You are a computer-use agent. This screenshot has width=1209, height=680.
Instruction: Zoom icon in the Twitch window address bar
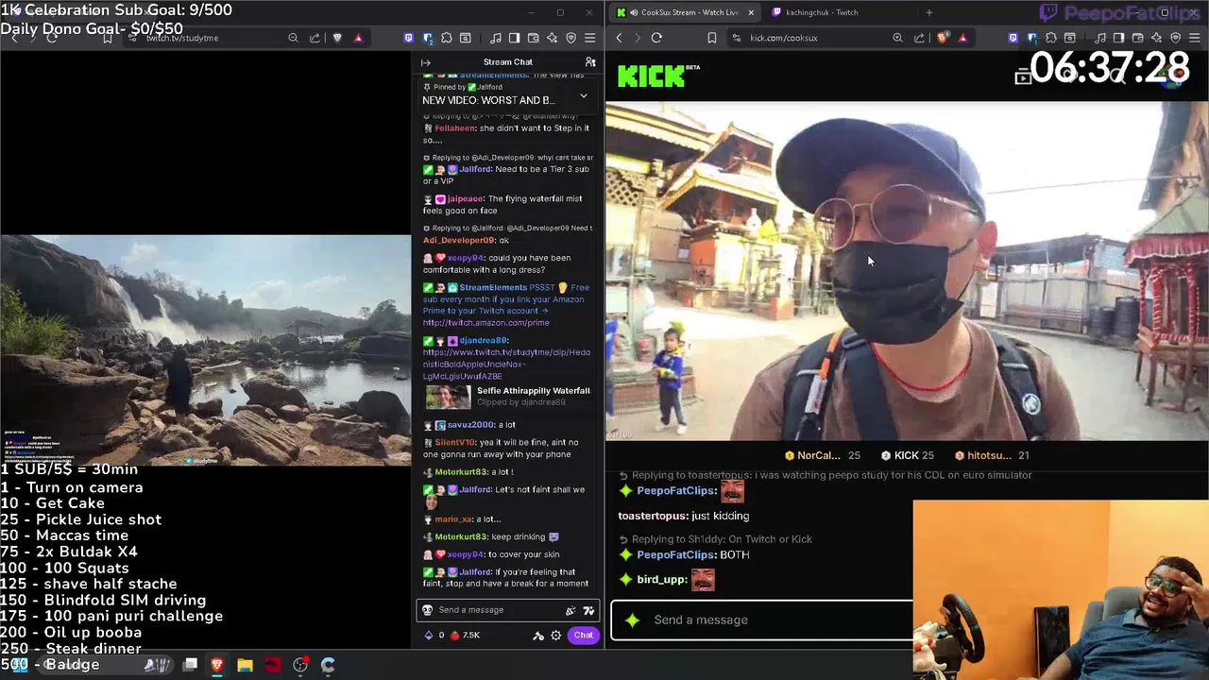click(293, 38)
